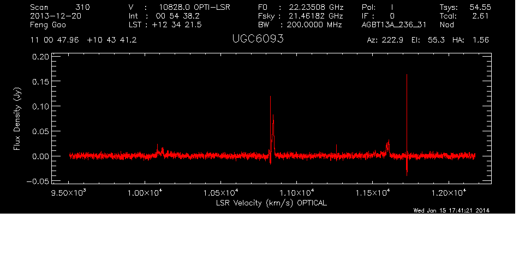The width and height of the screenshot is (525, 267).
Task: Click the 1.15×10⁴ velocity tick label
Action: click(372, 193)
